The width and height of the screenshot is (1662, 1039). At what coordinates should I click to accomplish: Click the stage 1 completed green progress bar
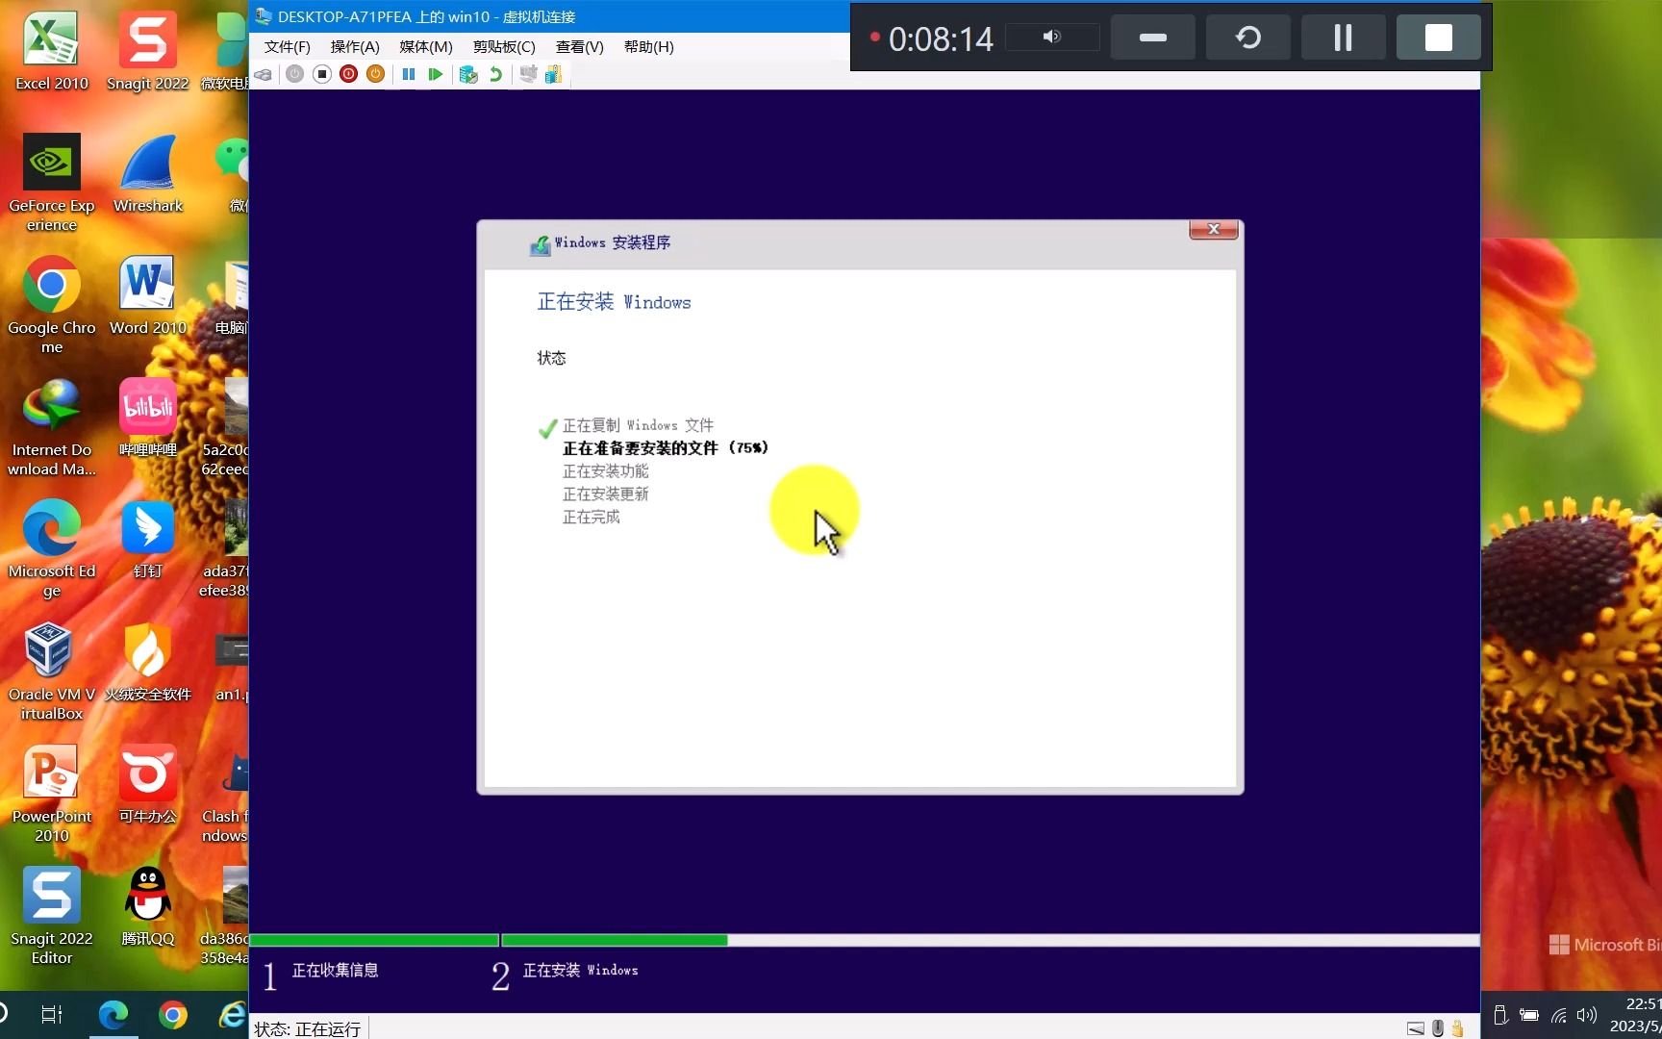click(x=374, y=940)
